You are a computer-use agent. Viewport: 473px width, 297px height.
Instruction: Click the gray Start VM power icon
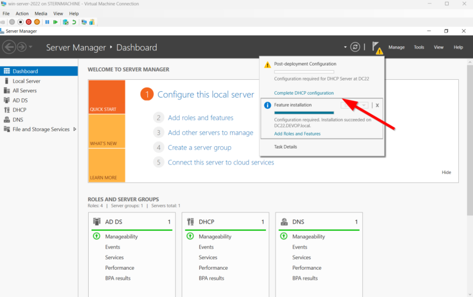12,22
